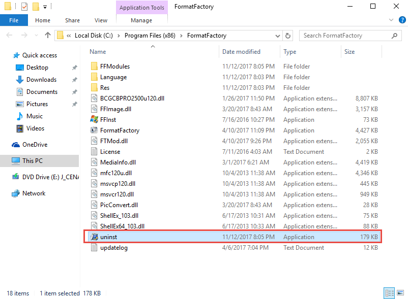Select Quick access in the navigation pane
This screenshot has width=408, height=299.
40,55
